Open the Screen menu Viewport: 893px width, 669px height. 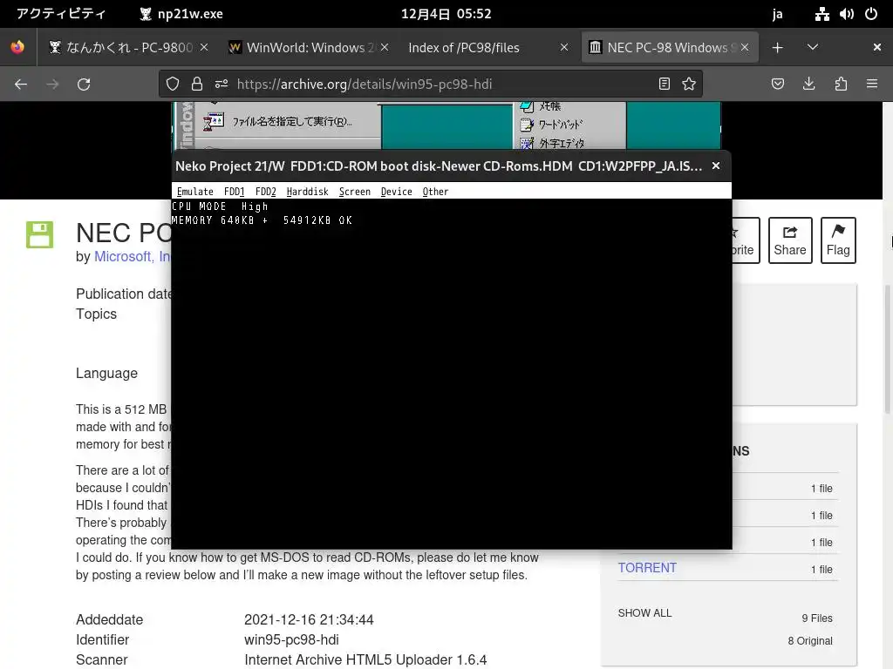pyautogui.click(x=355, y=192)
